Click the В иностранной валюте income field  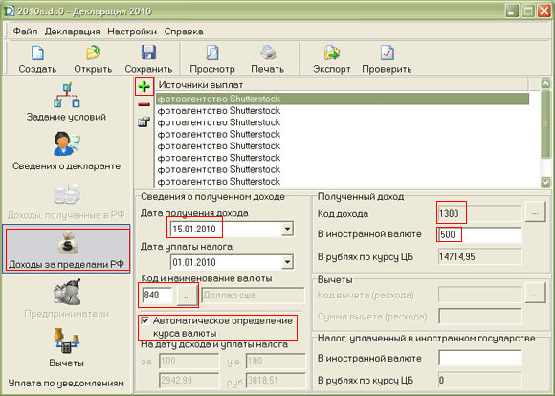point(479,234)
